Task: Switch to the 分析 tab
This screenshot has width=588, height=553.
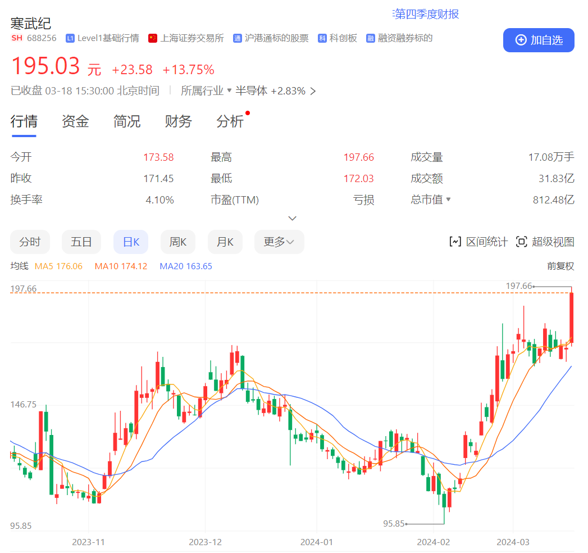Action: click(230, 121)
